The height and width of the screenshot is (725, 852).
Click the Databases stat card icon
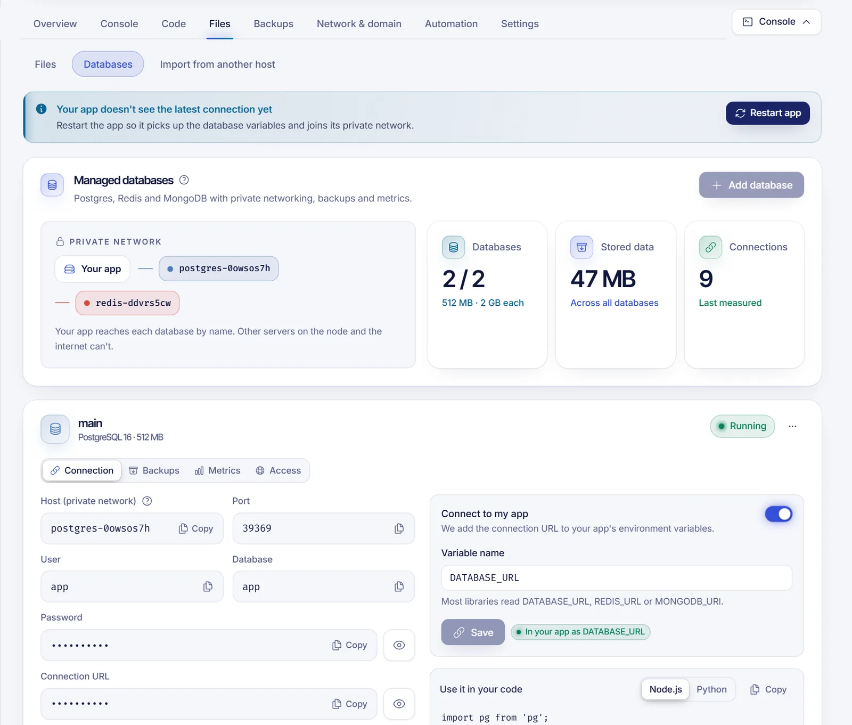[x=453, y=247]
